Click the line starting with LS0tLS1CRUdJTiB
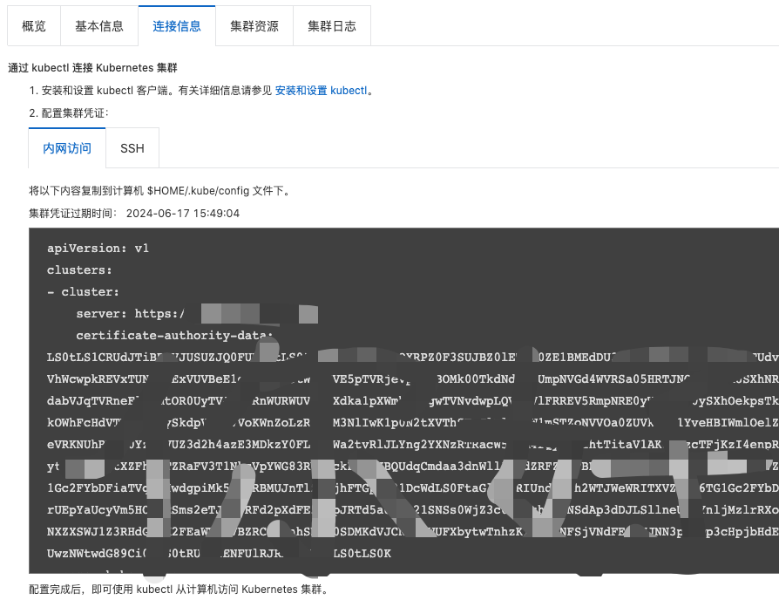Image resolution: width=779 pixels, height=600 pixels. [413, 358]
